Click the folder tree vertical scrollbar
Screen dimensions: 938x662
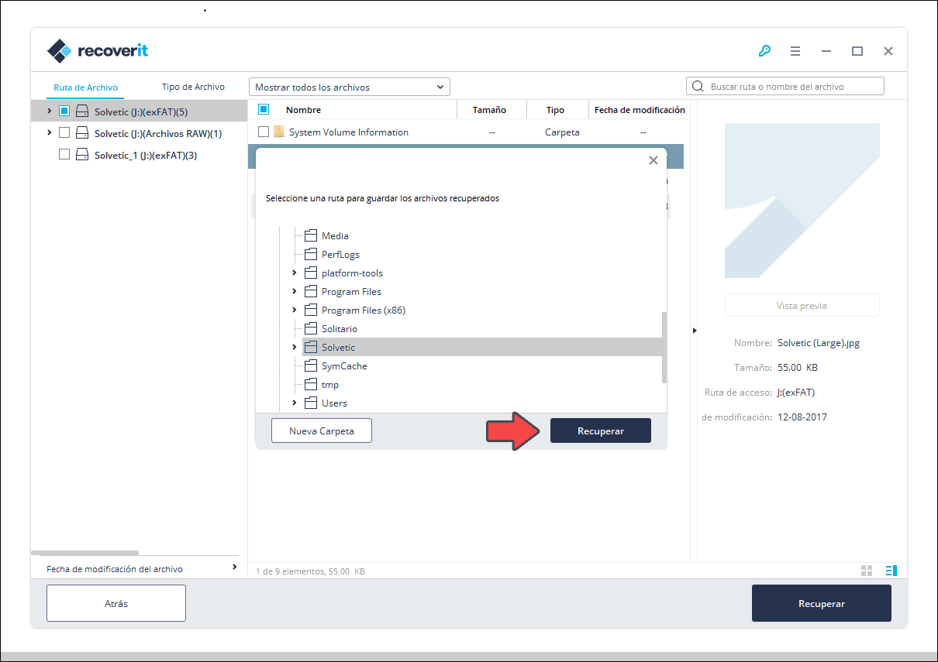point(664,348)
